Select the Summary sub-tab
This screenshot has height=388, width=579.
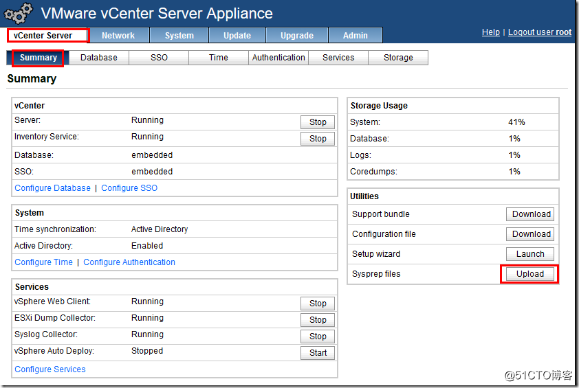click(38, 58)
